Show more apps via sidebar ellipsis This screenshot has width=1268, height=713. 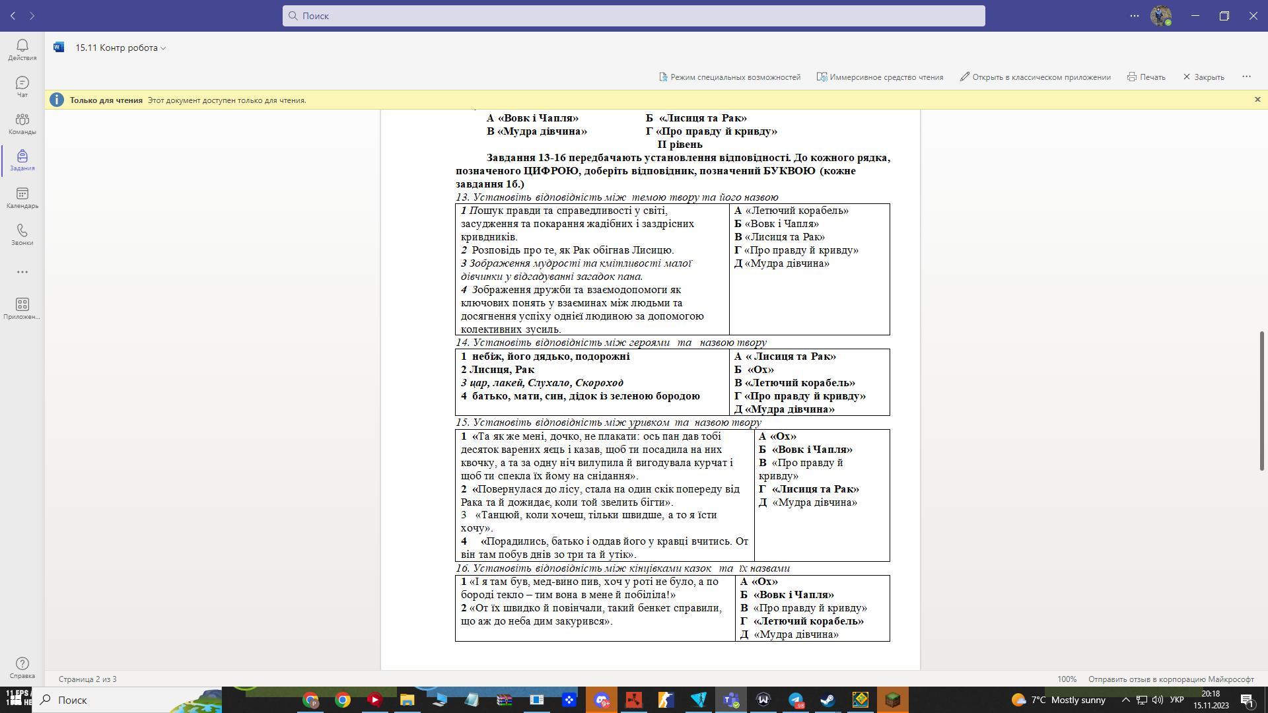tap(22, 272)
